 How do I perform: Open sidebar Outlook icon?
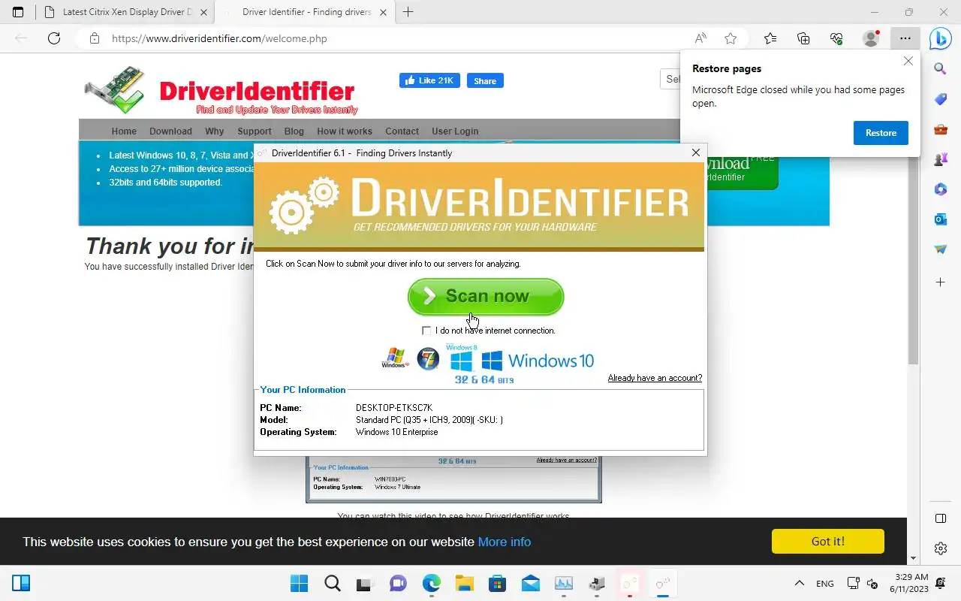940,219
